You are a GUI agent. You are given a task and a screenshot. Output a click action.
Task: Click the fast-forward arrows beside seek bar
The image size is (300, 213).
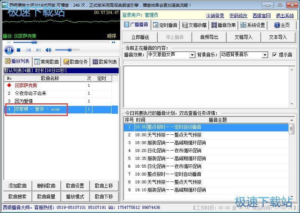pos(113,42)
